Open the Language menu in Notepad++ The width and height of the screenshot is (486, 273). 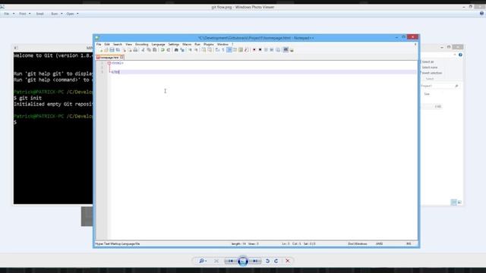click(x=158, y=44)
